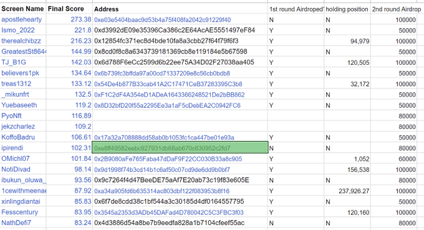Select the final score 83.24 cell
424x230 pixels.
tap(69, 223)
